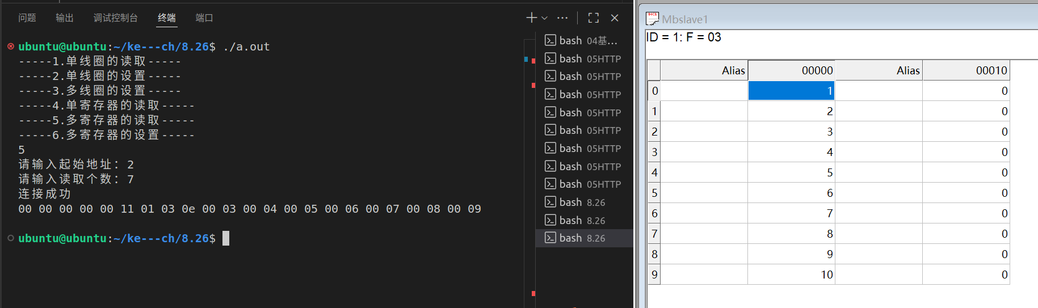The height and width of the screenshot is (308, 1038).
Task: Click the 请输入读取个数 prompt line
Action: pyautogui.click(x=76, y=179)
